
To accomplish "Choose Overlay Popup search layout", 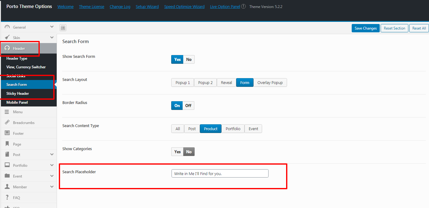I will (270, 82).
